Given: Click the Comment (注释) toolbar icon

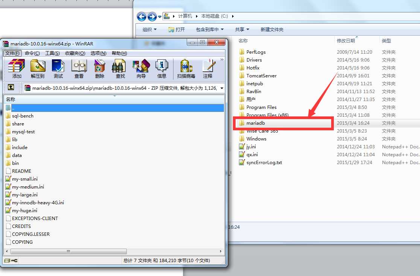Looking at the screenshot, I should coord(208,69).
